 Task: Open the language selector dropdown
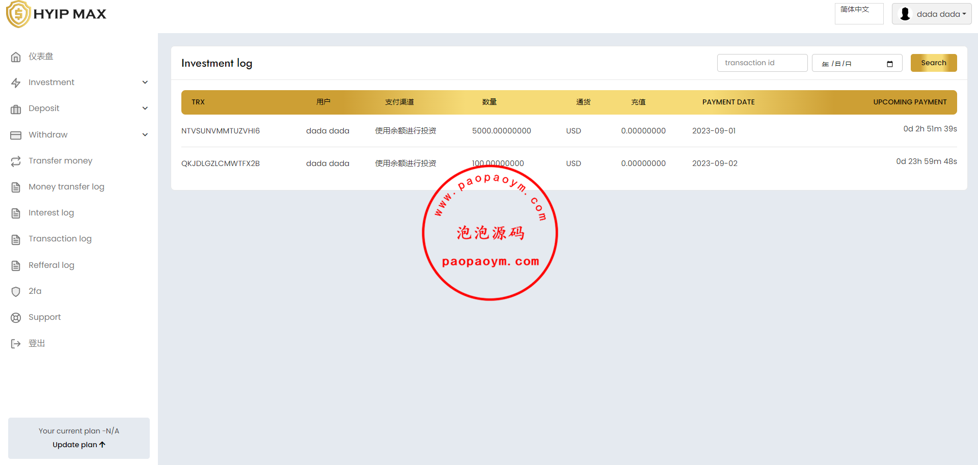coord(859,14)
